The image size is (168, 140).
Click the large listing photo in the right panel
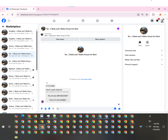(x=144, y=30)
